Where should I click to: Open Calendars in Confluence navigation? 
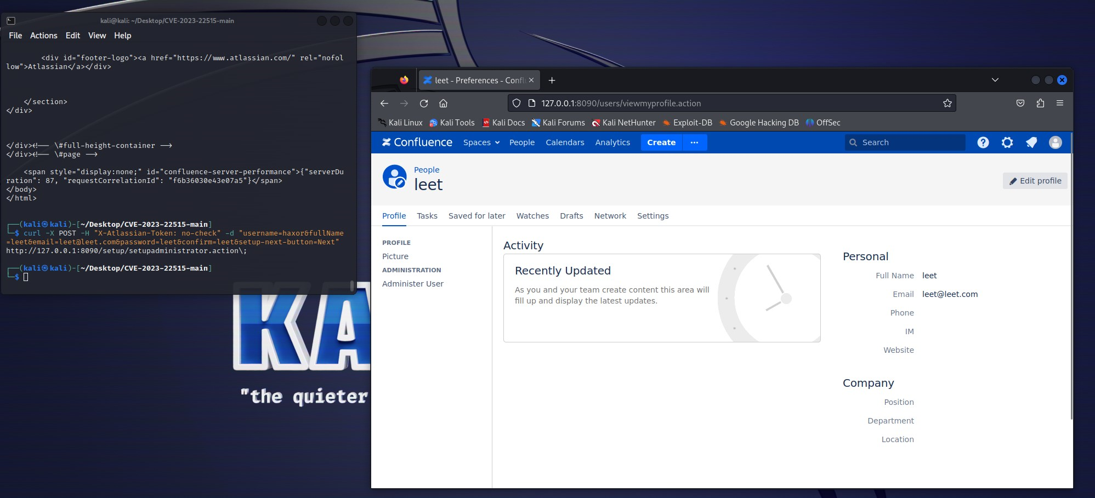pyautogui.click(x=565, y=142)
